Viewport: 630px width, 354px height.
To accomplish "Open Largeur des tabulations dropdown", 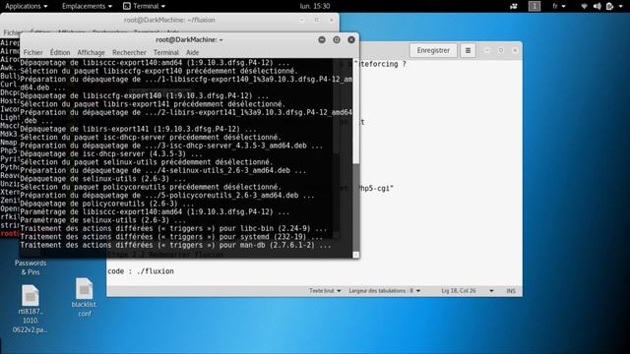I will [385, 291].
